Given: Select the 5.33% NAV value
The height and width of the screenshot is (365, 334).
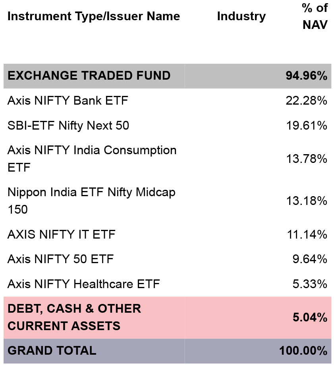Looking at the screenshot, I should (310, 284).
